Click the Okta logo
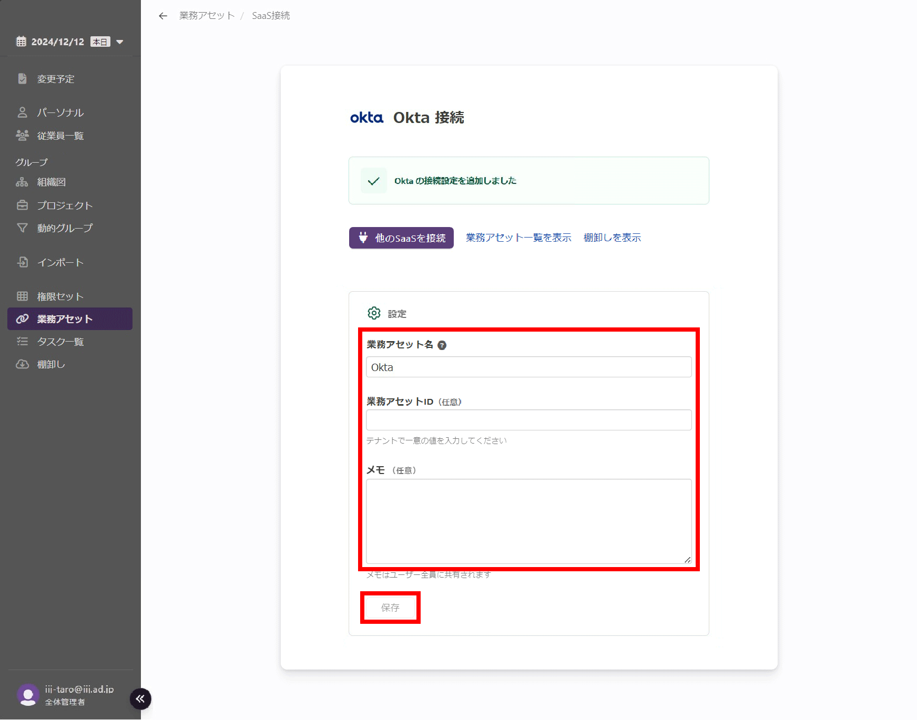Image resolution: width=917 pixels, height=720 pixels. pyautogui.click(x=366, y=118)
